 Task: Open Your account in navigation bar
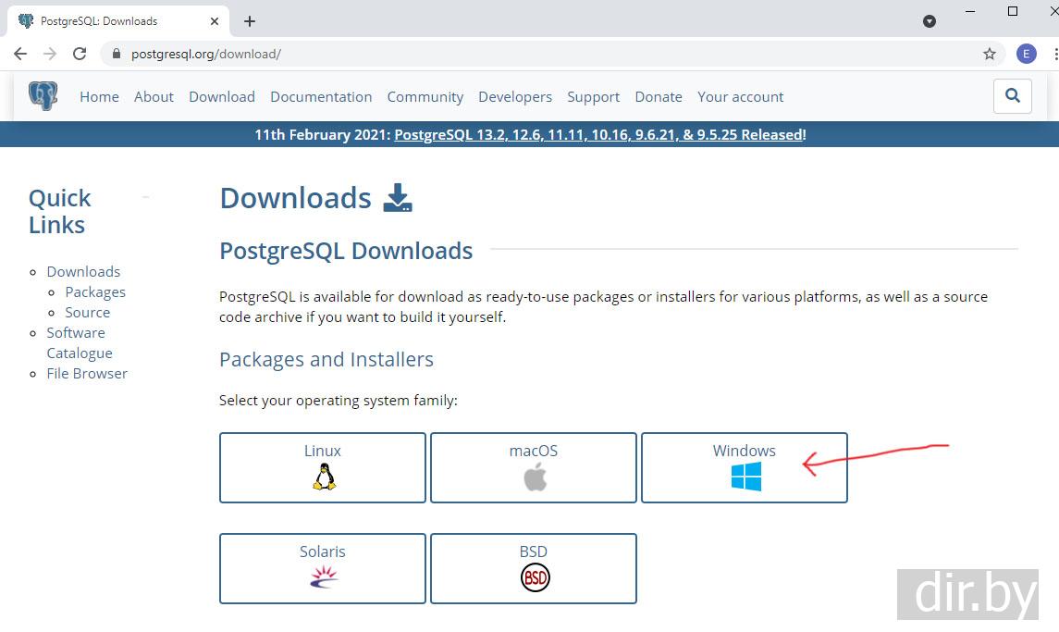(x=740, y=96)
